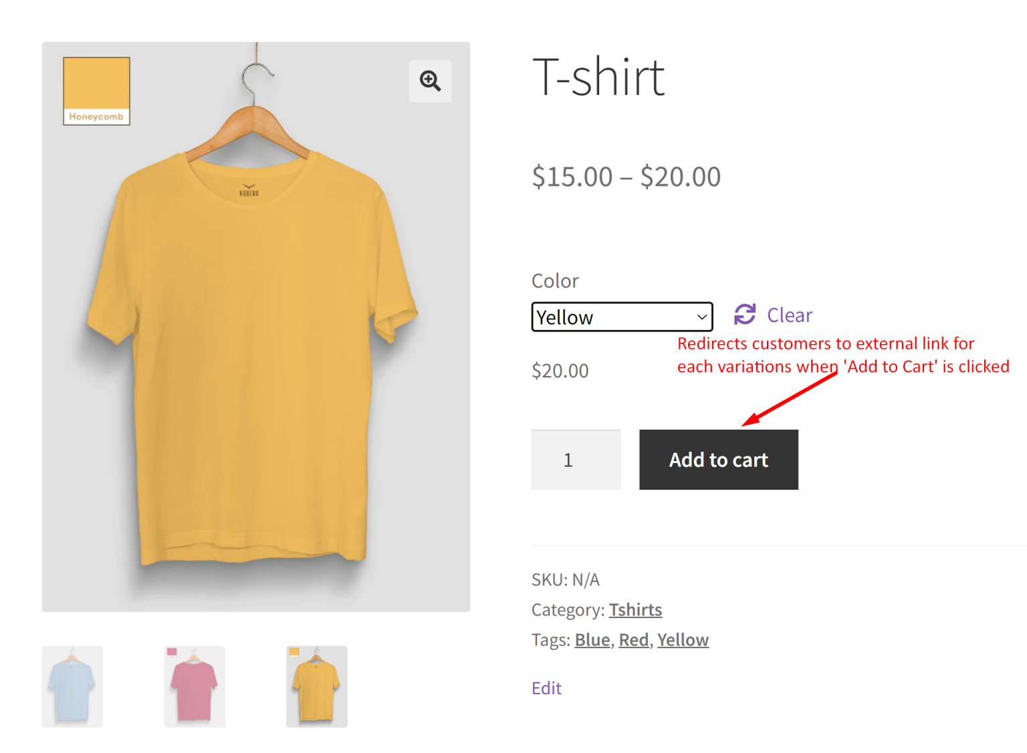Click the $20.00 variation price text
This screenshot has height=753, width=1027.
coord(560,370)
